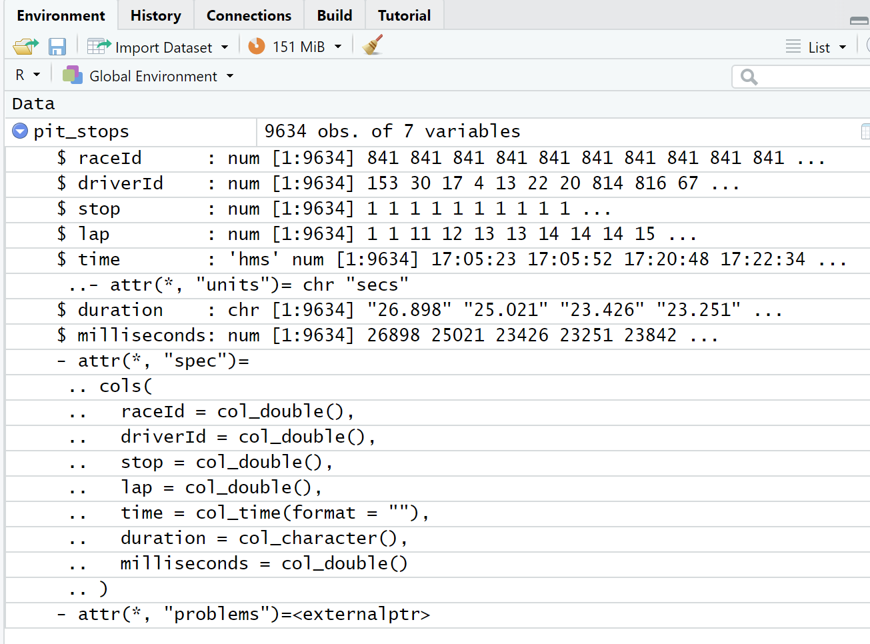Click the Import Dataset table icon

coord(99,47)
